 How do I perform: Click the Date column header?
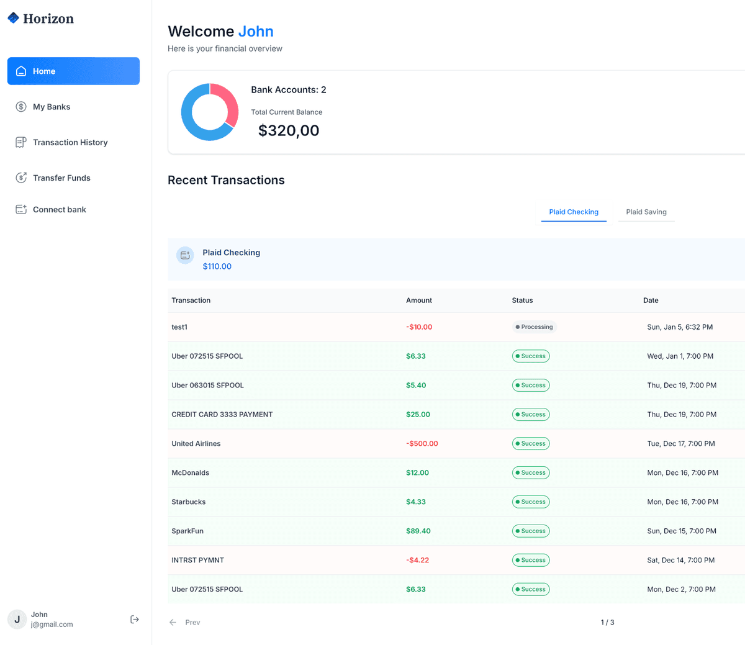click(x=651, y=300)
